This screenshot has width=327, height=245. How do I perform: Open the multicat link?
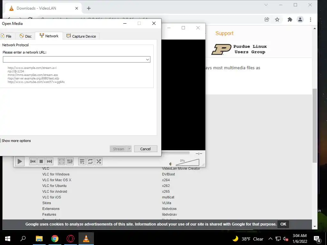pyautogui.click(x=168, y=197)
